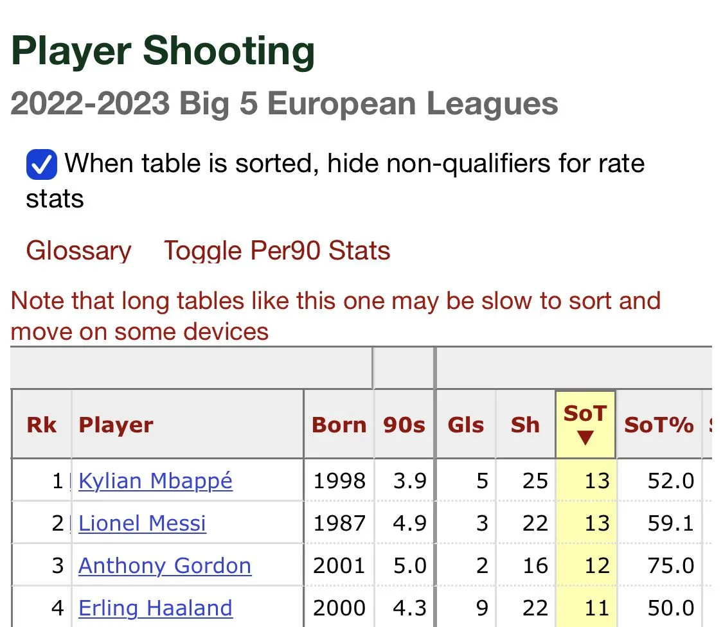Screen dimensions: 723x627
Task: Click the SoT sort arrow
Action: (585, 438)
